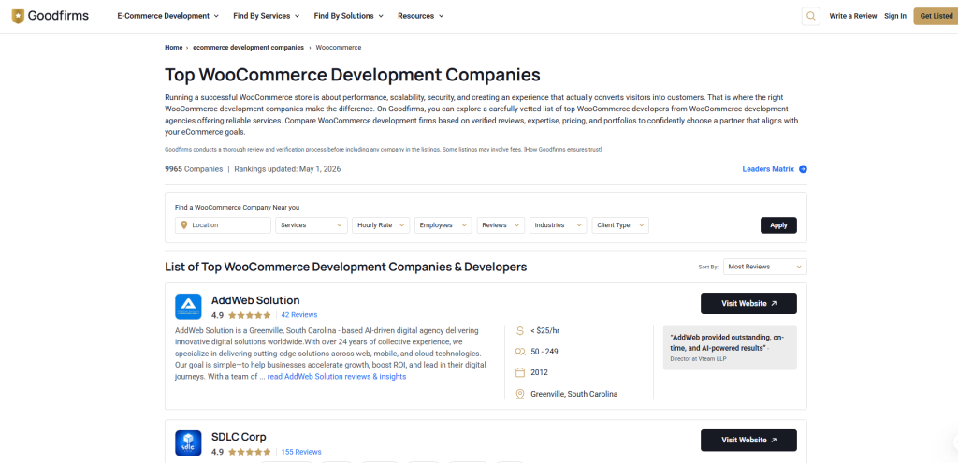
Task: Click the Apply filters button
Action: (778, 224)
